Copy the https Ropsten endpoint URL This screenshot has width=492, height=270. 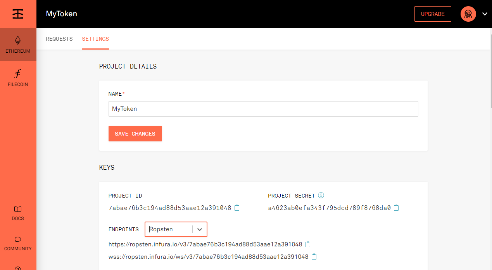308,244
